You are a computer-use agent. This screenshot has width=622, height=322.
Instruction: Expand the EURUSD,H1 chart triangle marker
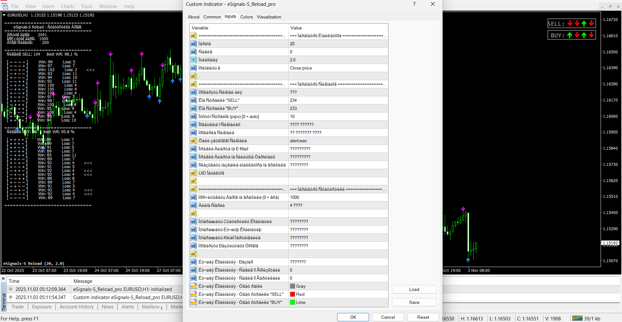point(4,15)
